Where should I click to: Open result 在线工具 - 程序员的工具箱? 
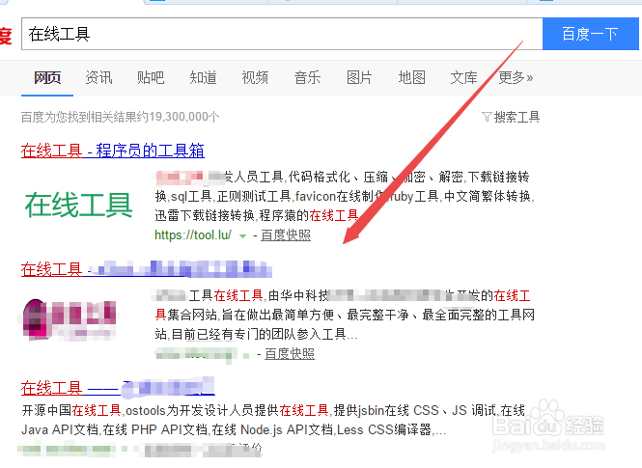113,151
